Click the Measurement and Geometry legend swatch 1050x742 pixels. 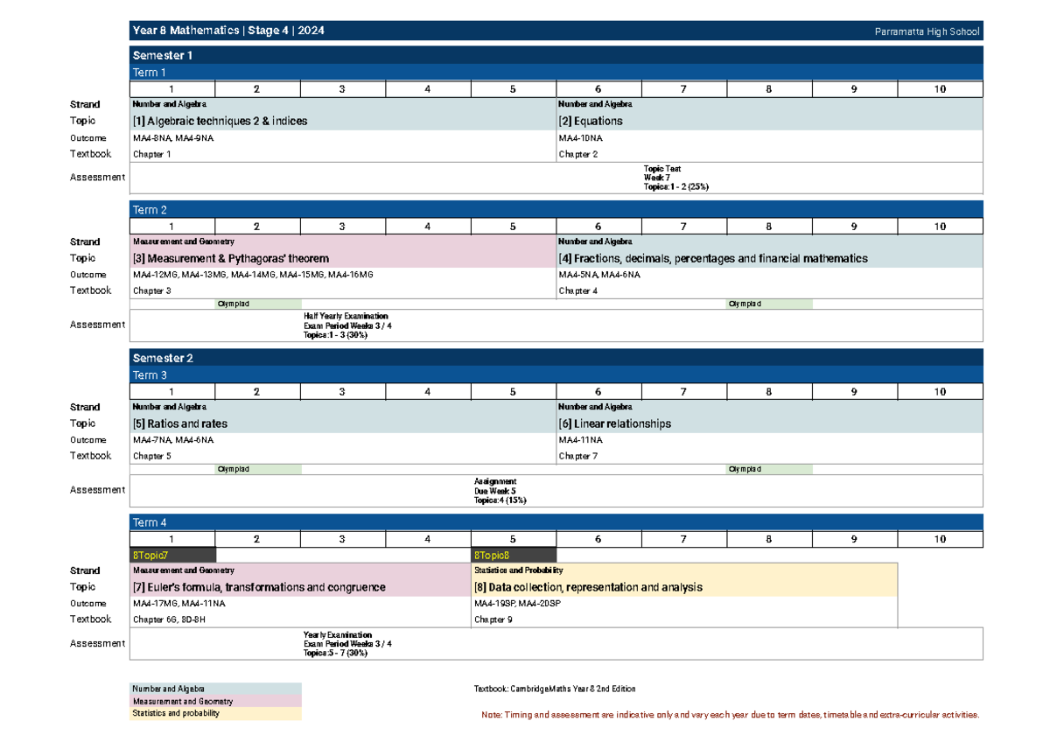tap(215, 702)
